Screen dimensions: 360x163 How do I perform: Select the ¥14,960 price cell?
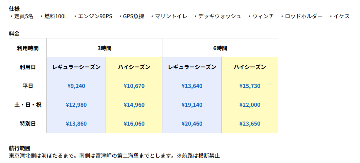(x=134, y=105)
